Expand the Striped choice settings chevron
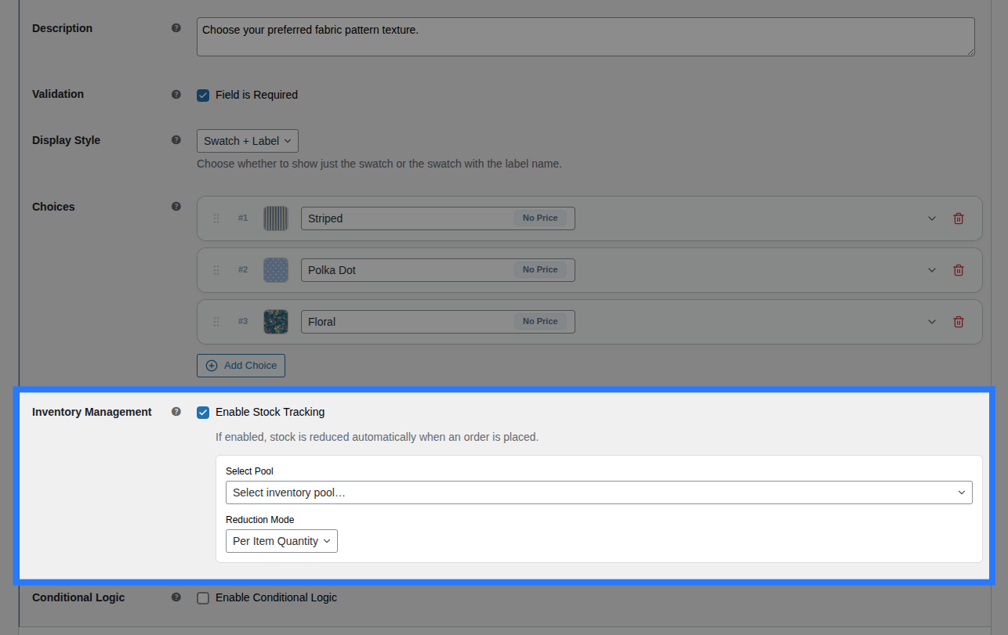The width and height of the screenshot is (1008, 635). (932, 218)
